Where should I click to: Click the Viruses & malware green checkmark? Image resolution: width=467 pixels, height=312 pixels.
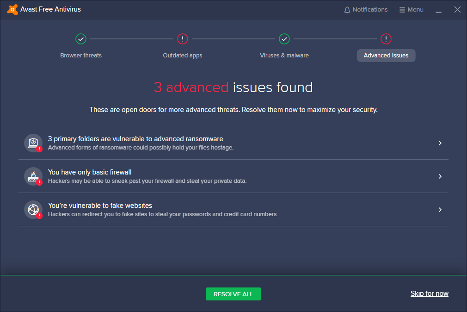pos(284,39)
